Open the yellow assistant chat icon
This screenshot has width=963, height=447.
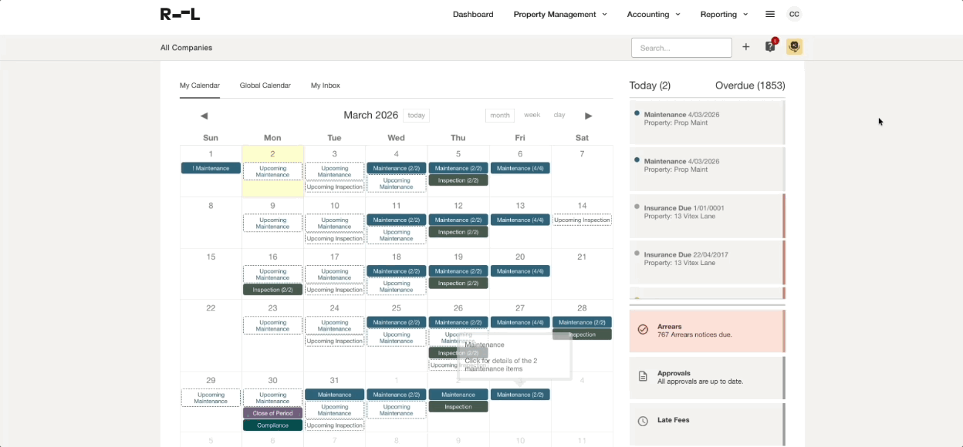(794, 47)
